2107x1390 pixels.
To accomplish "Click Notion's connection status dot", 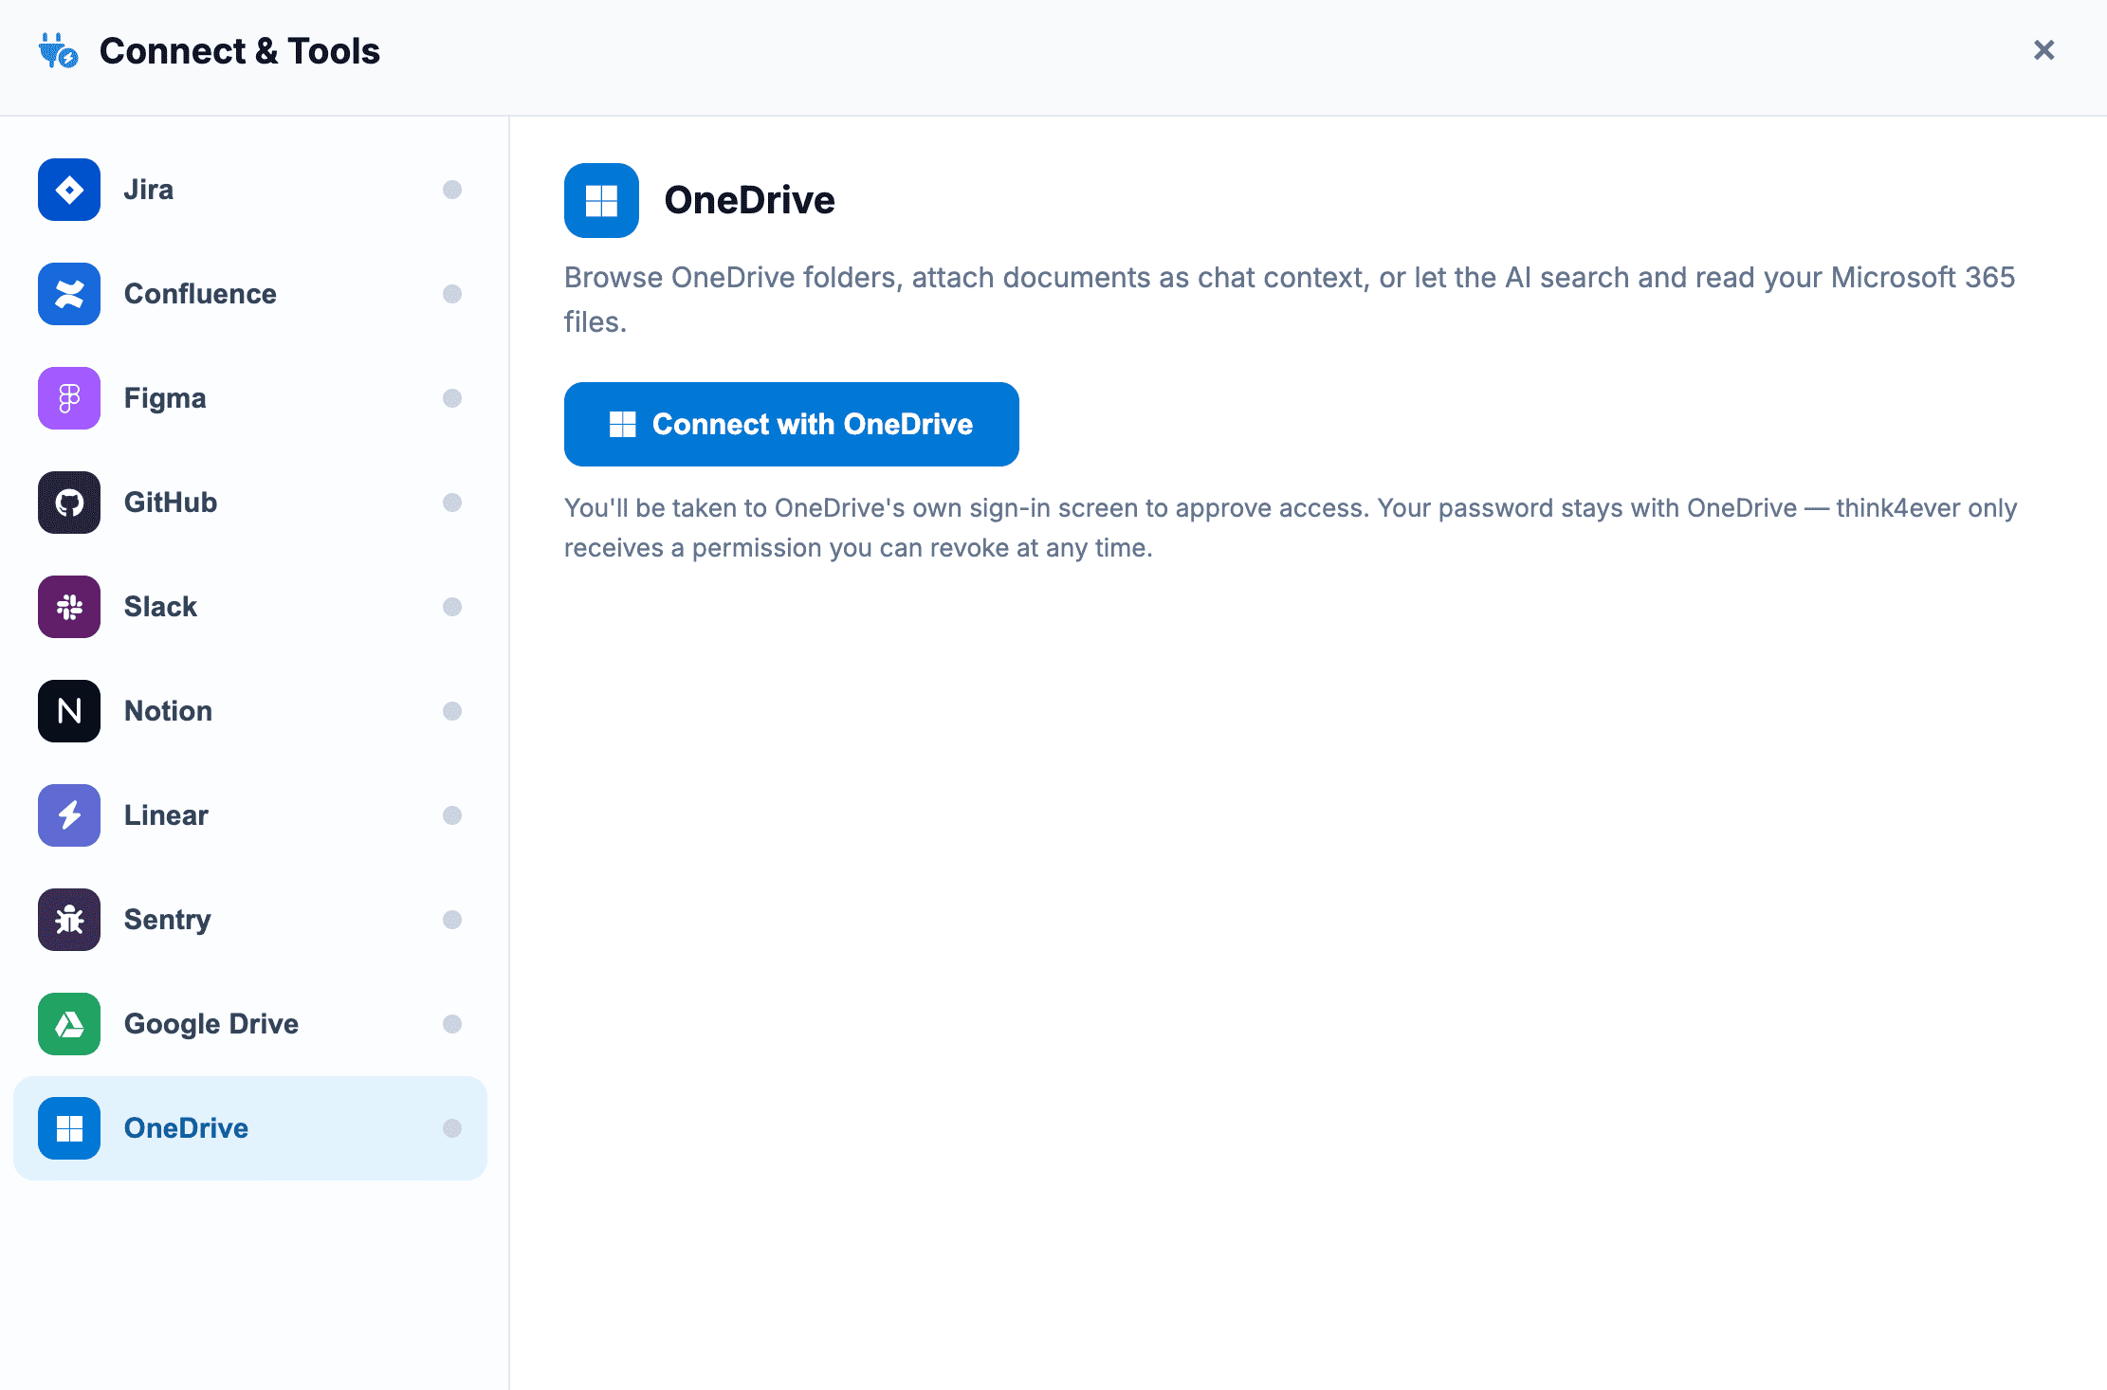I will tap(452, 711).
